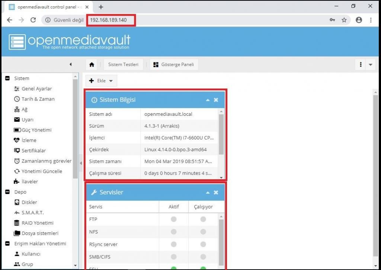Bookmark this page with star icon

coord(344,20)
